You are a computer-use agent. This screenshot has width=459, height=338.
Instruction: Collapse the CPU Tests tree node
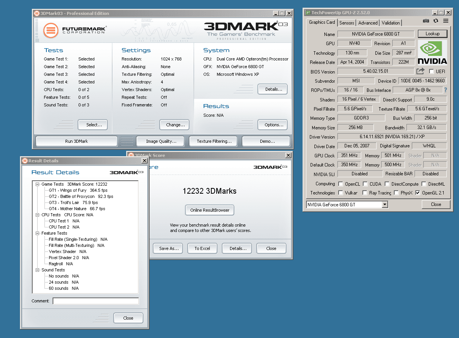38,215
